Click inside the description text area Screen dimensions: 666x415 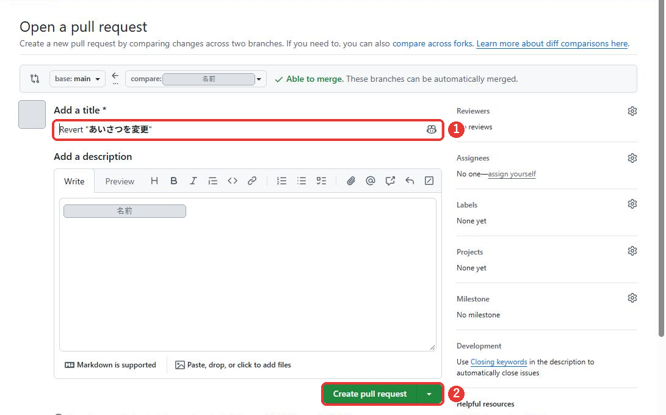click(x=248, y=275)
